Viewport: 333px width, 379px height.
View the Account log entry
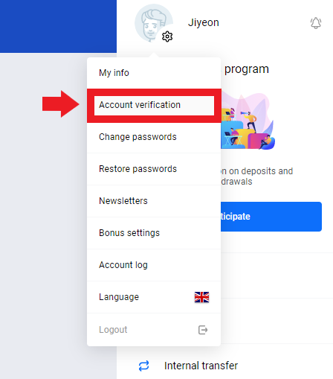pyautogui.click(x=154, y=265)
